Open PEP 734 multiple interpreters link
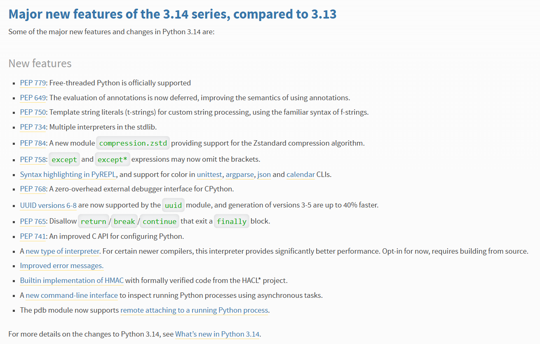 33,127
